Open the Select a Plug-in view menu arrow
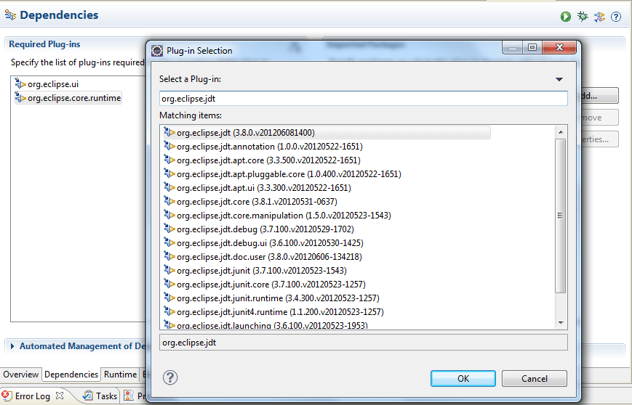Image resolution: width=632 pixels, height=405 pixels. point(559,79)
